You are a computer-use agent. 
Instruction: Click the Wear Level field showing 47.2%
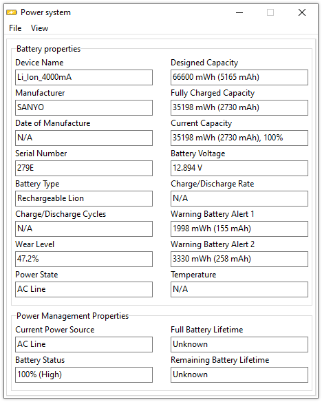[84, 259]
